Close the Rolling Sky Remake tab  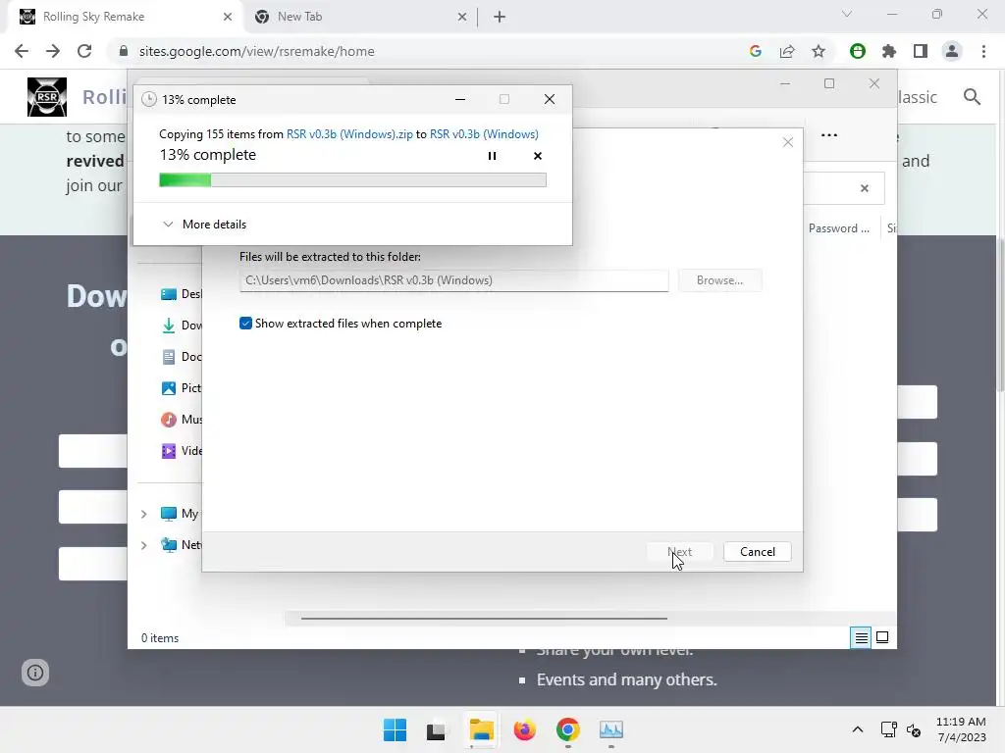pos(228,17)
